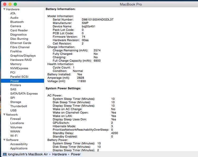Click the Standby Delay value 4200

115,133
